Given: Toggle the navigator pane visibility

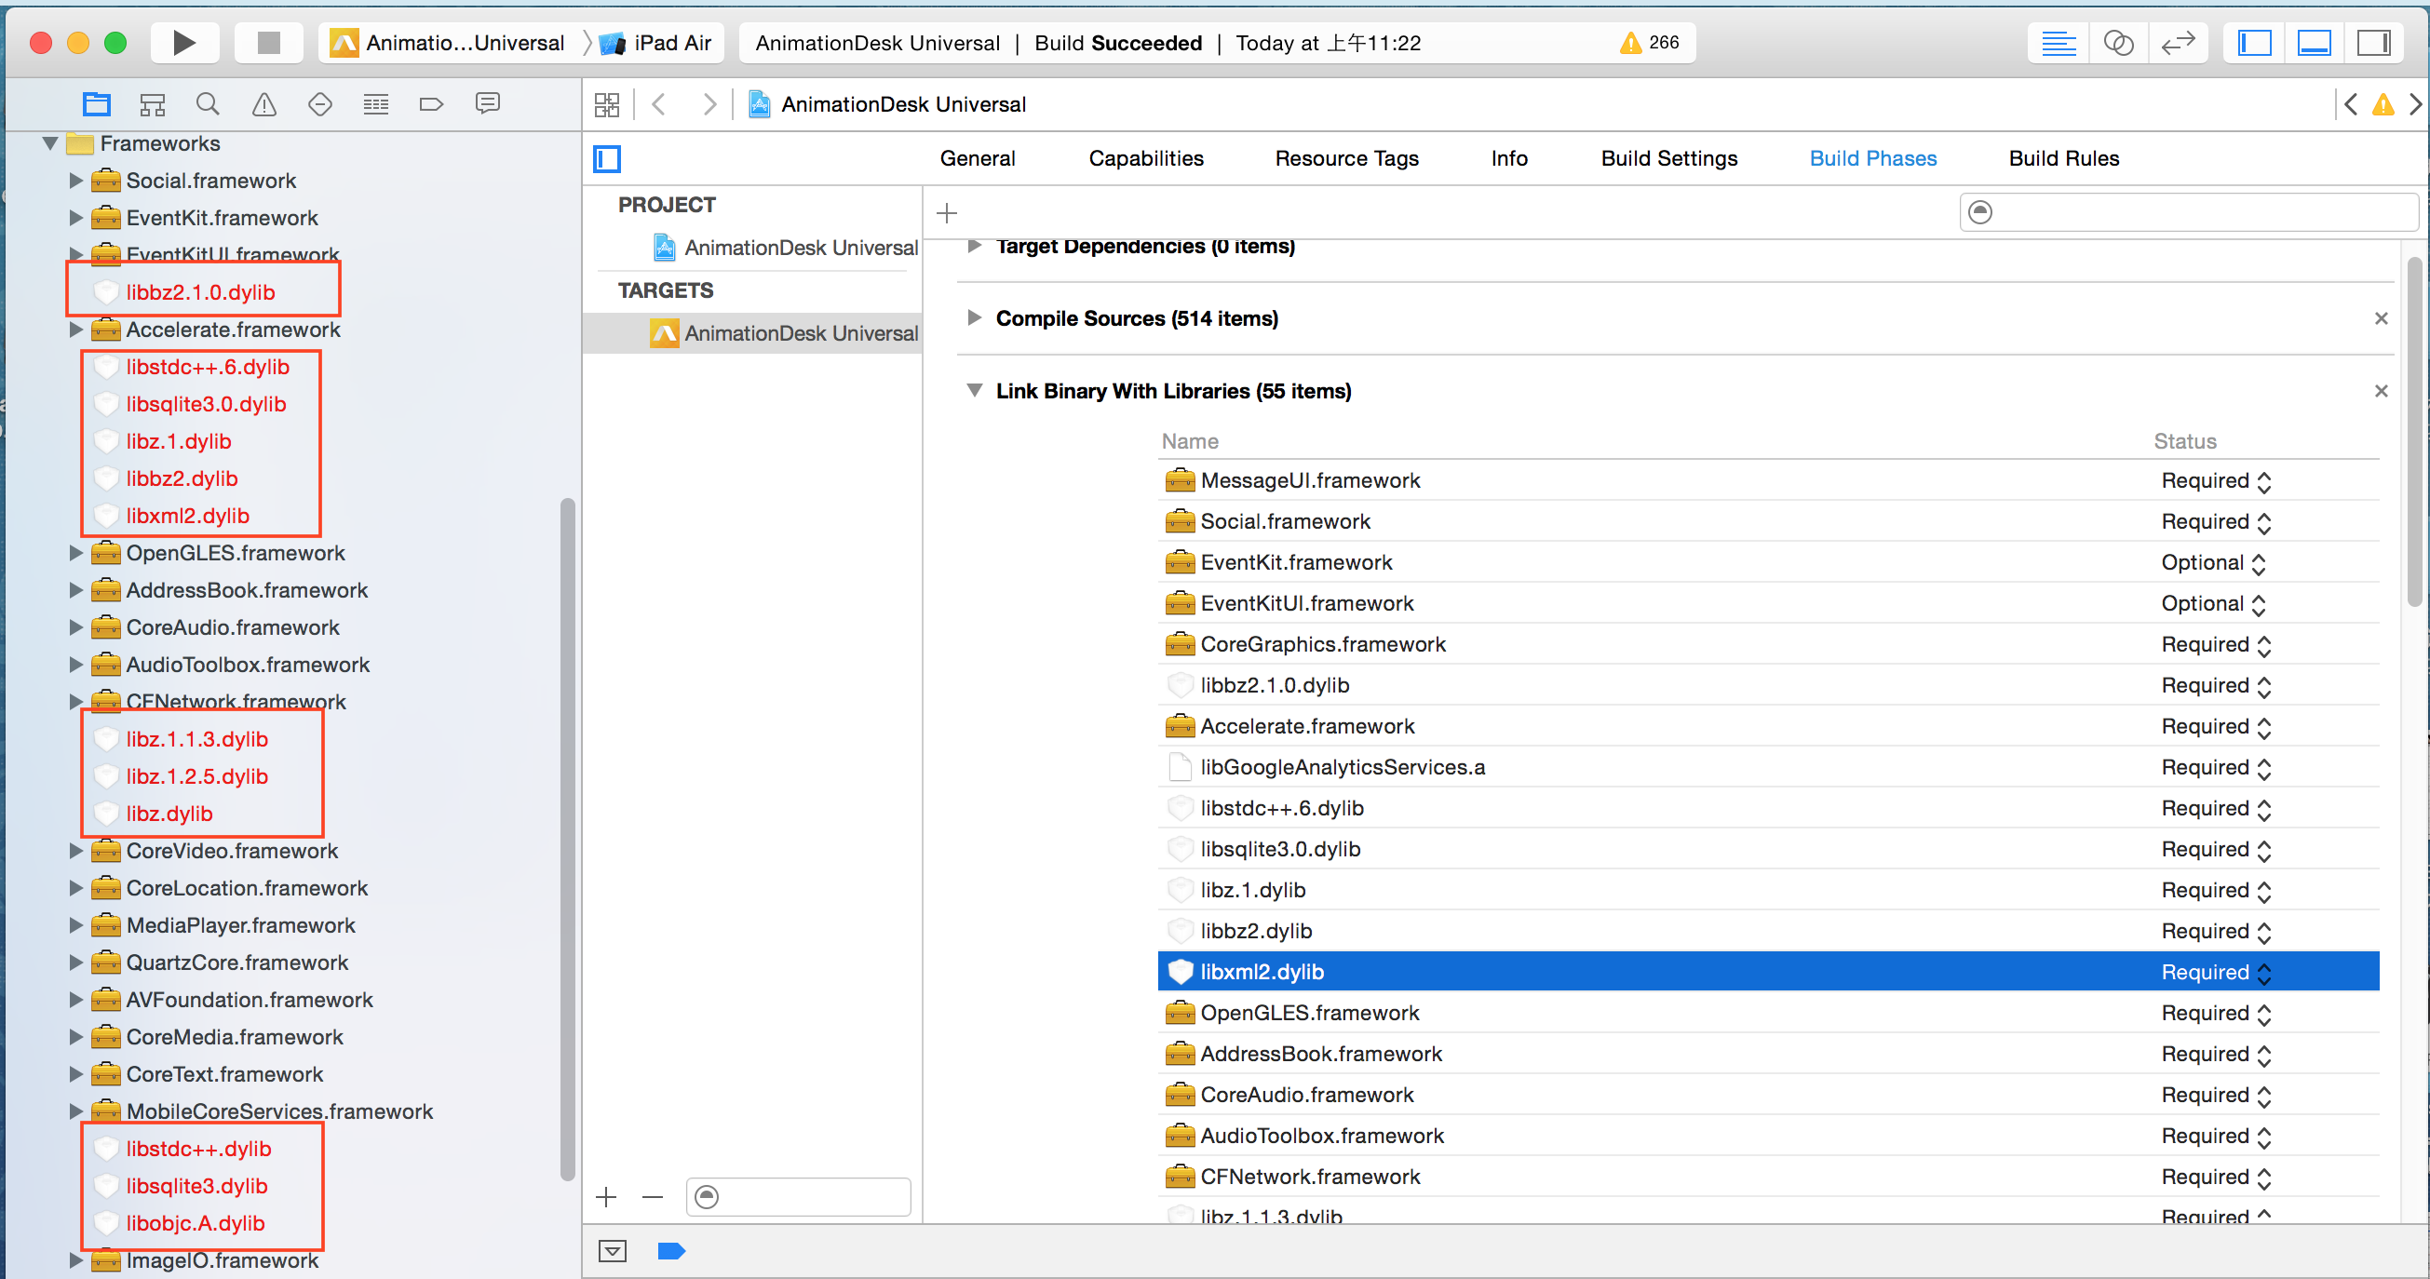Looking at the screenshot, I should [2254, 43].
